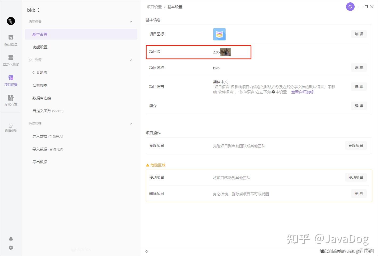Click the user avatar at top left
The width and height of the screenshot is (378, 256).
11,21
